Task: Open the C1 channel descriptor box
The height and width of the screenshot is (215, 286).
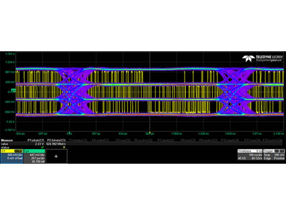Action: point(12,156)
